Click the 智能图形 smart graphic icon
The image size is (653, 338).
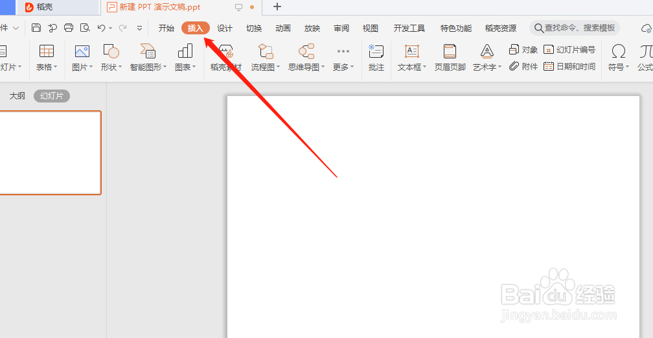pos(148,51)
